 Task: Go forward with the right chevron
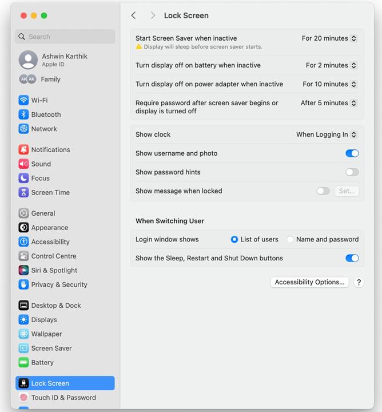pos(153,15)
